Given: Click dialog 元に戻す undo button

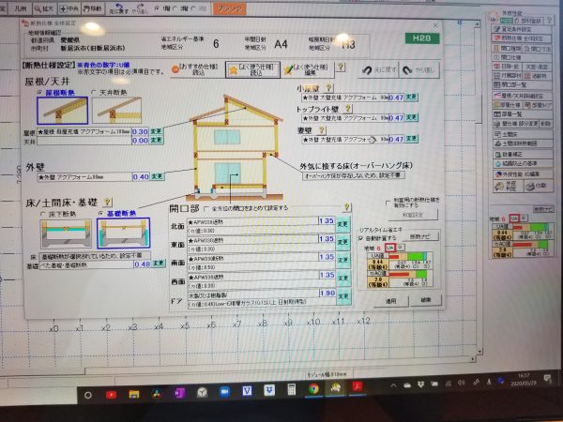Looking at the screenshot, I should click(378, 70).
